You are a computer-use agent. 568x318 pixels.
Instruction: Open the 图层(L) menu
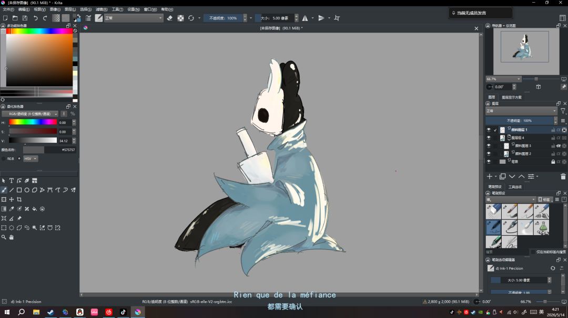(x=70, y=9)
